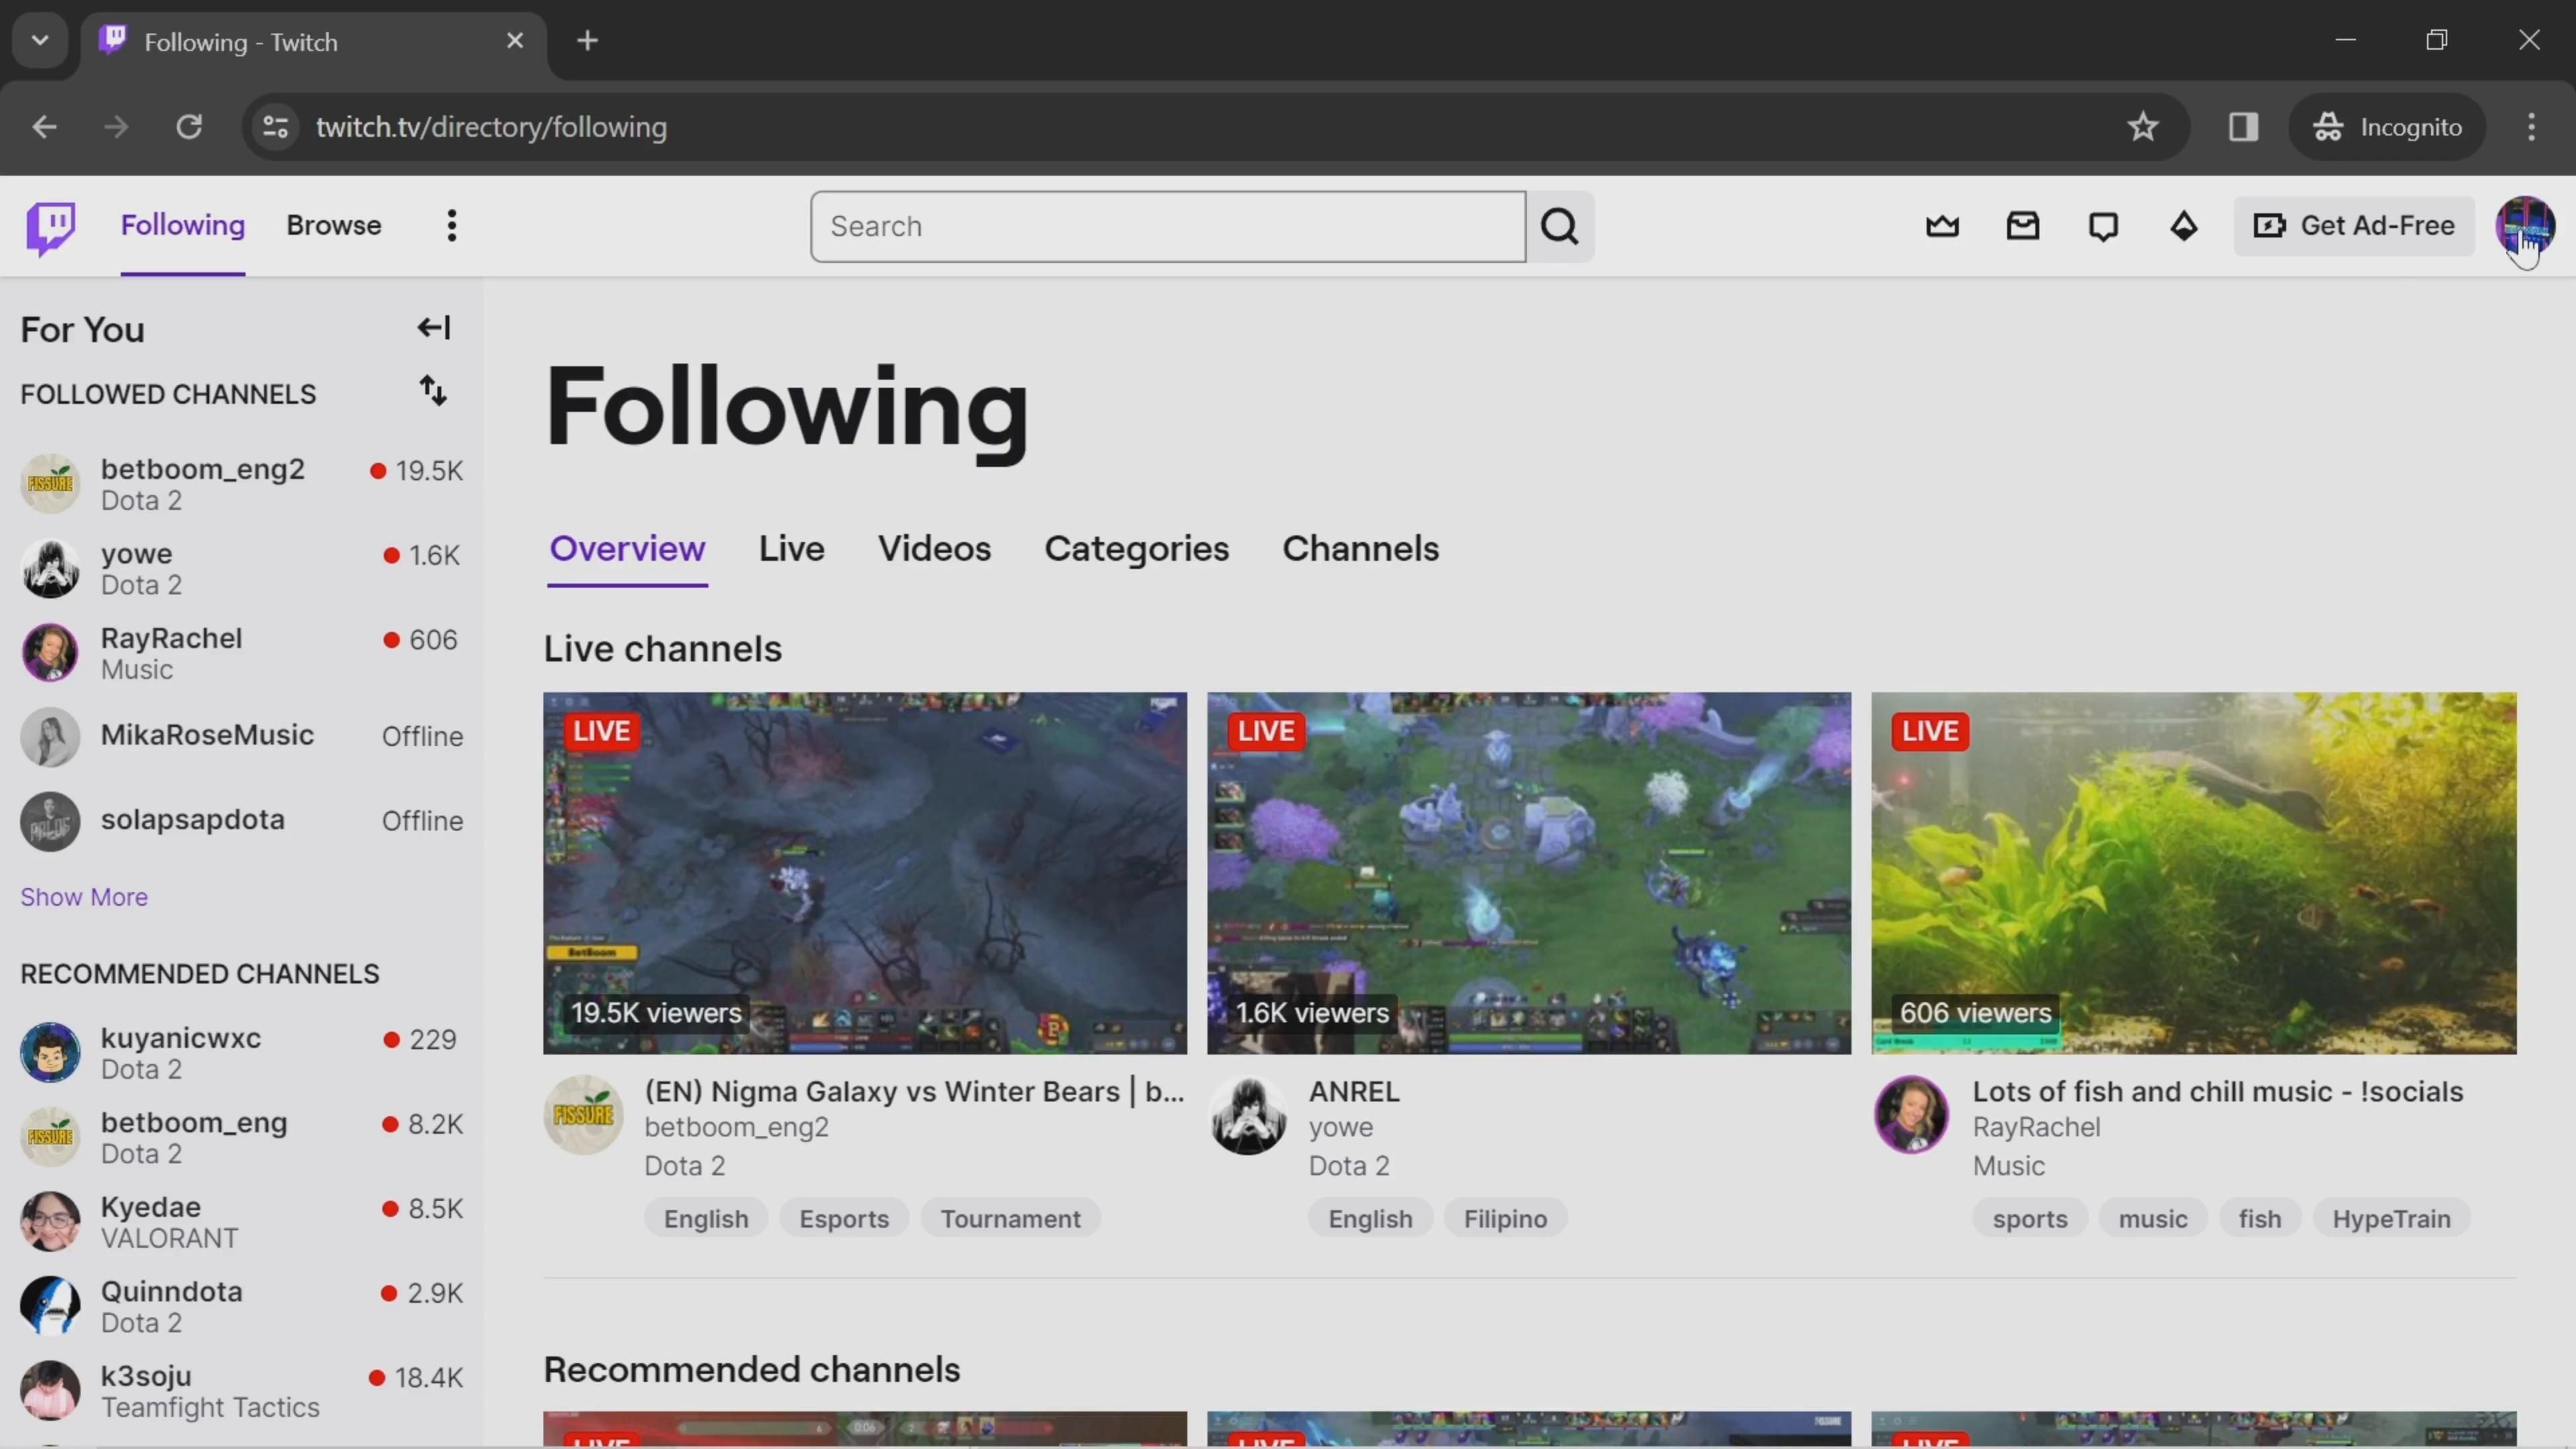Image resolution: width=2576 pixels, height=1449 pixels.
Task: Click the Get Bits diamond icon
Action: (2183, 226)
